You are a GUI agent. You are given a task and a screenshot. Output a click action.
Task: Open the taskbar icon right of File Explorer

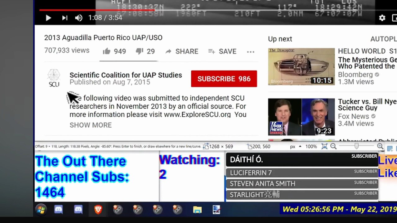click(217, 210)
